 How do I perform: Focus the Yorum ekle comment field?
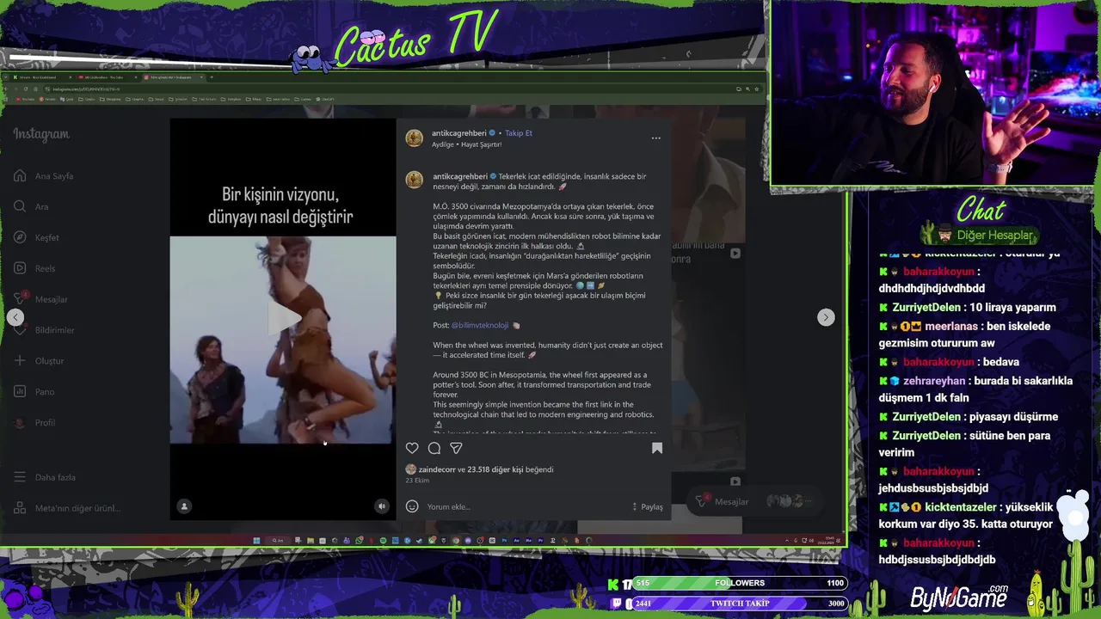coord(526,506)
